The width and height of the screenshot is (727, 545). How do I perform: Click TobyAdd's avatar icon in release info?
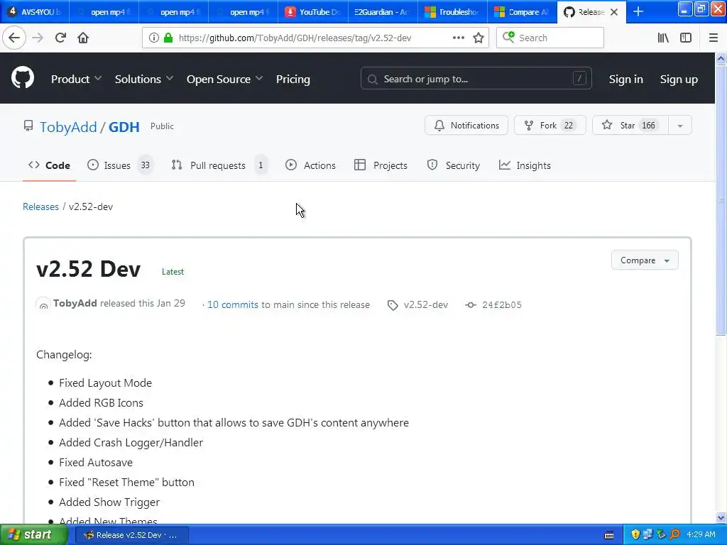pyautogui.click(x=43, y=304)
